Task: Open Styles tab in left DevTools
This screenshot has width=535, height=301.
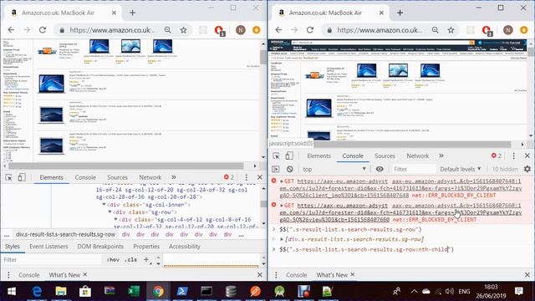Action: (13, 247)
